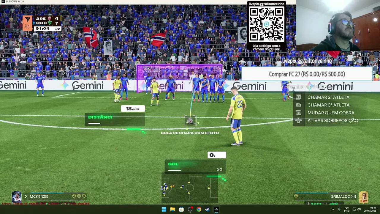Click the RB button icon for 3° atleta
This screenshot has width=380, height=214.
coord(299,105)
